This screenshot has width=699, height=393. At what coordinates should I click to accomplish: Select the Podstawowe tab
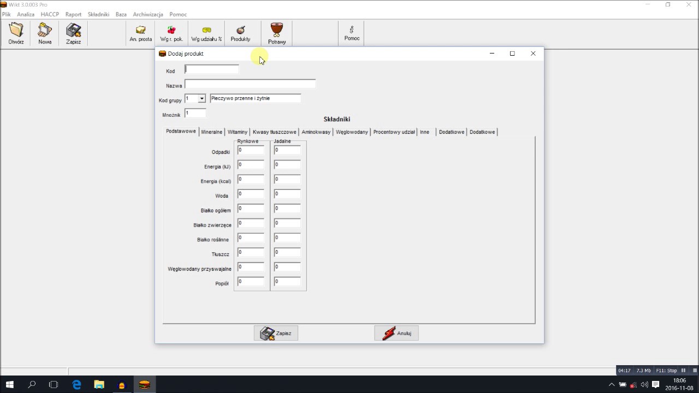pos(181,132)
